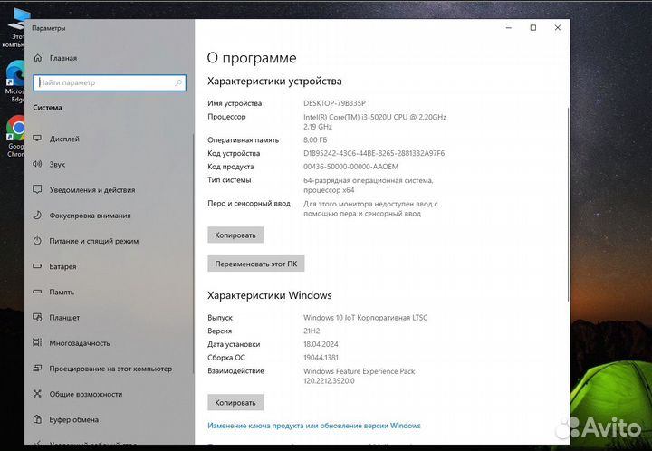The height and width of the screenshot is (451, 652).
Task: Click Windows Feature Experience Pack value
Action: (x=359, y=376)
